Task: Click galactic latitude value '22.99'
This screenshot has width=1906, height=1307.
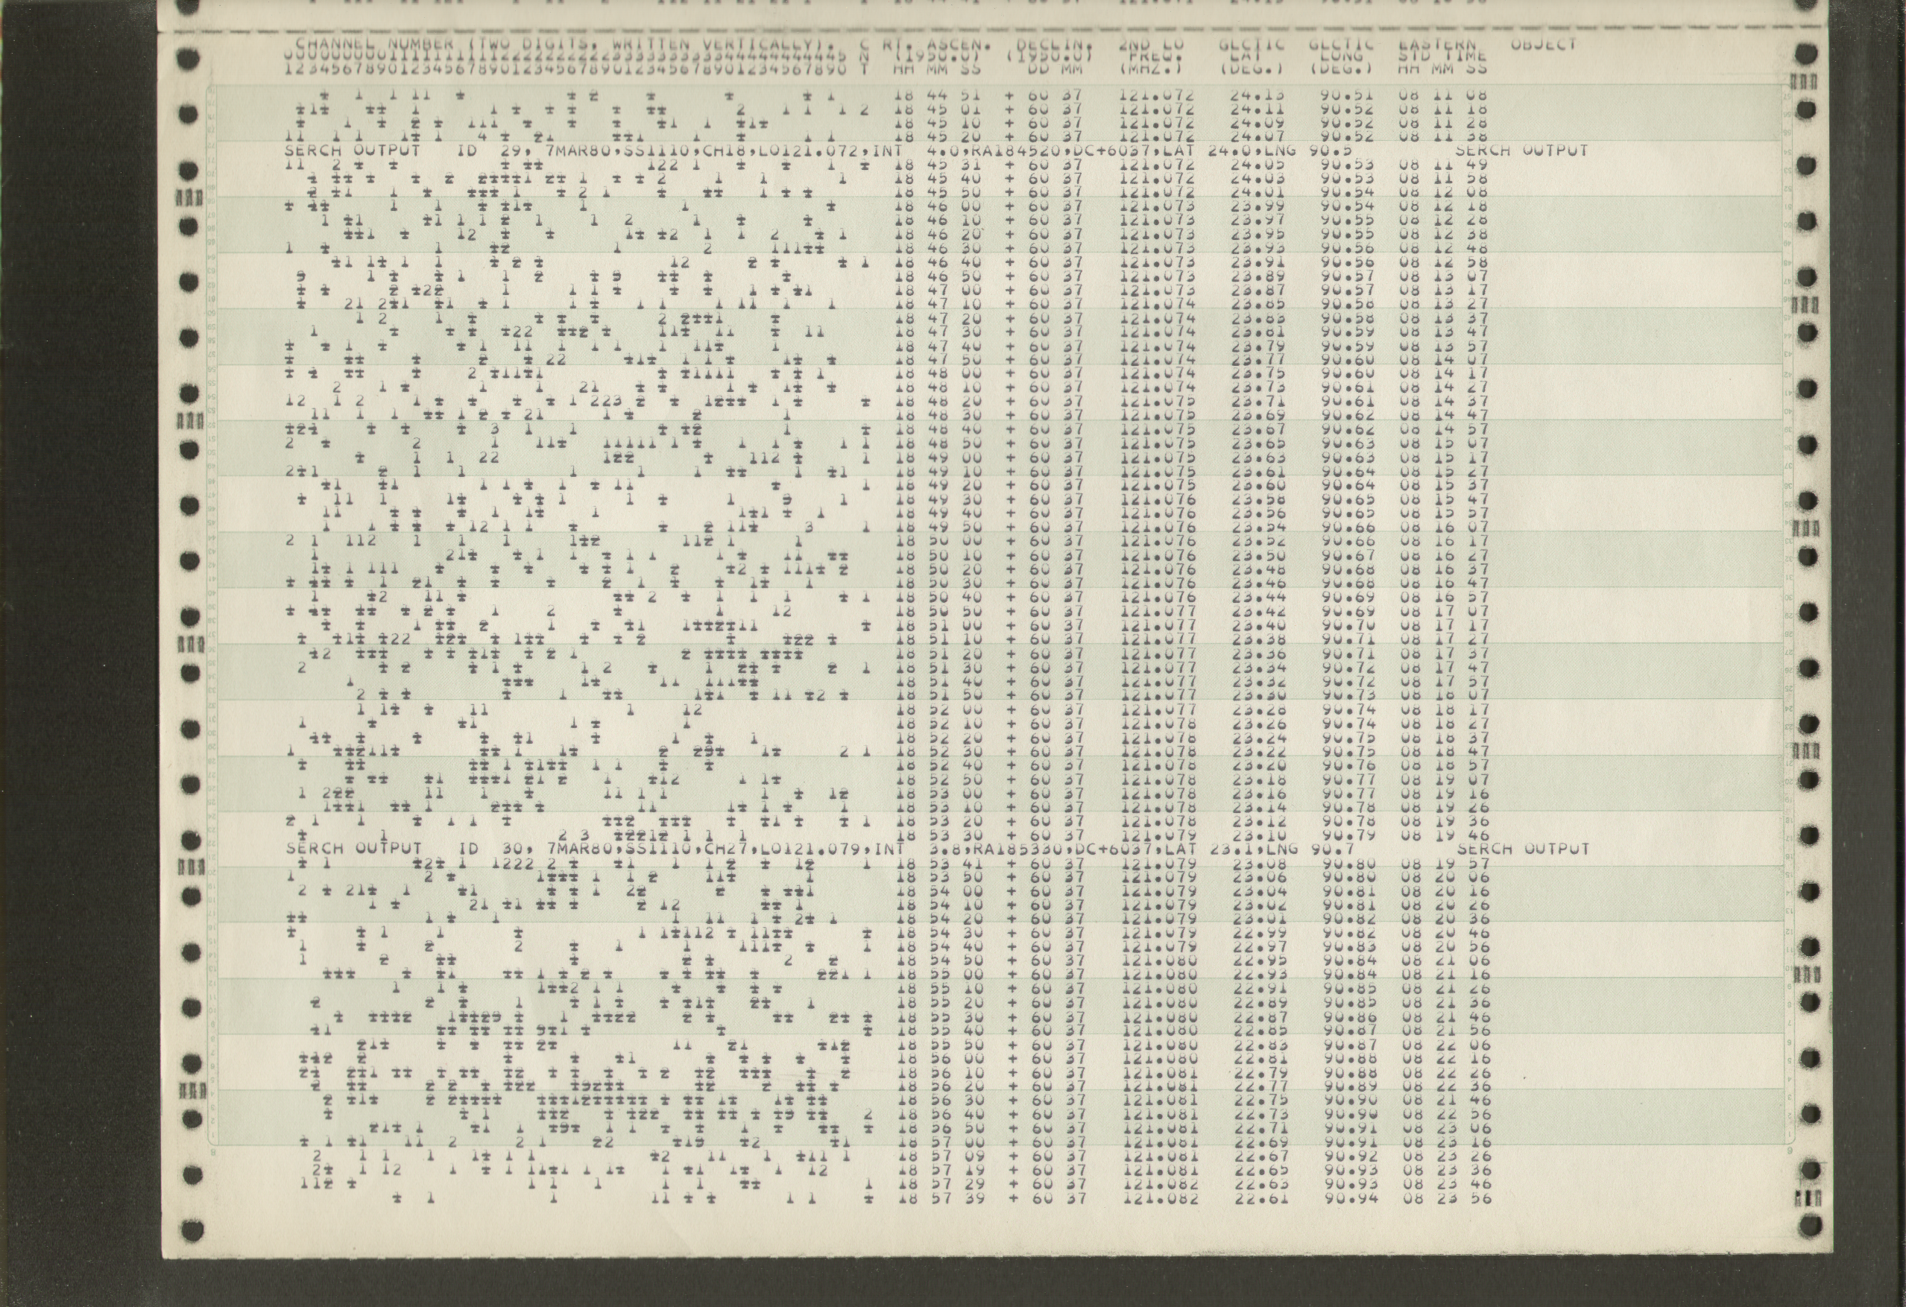Action: [x=1259, y=932]
